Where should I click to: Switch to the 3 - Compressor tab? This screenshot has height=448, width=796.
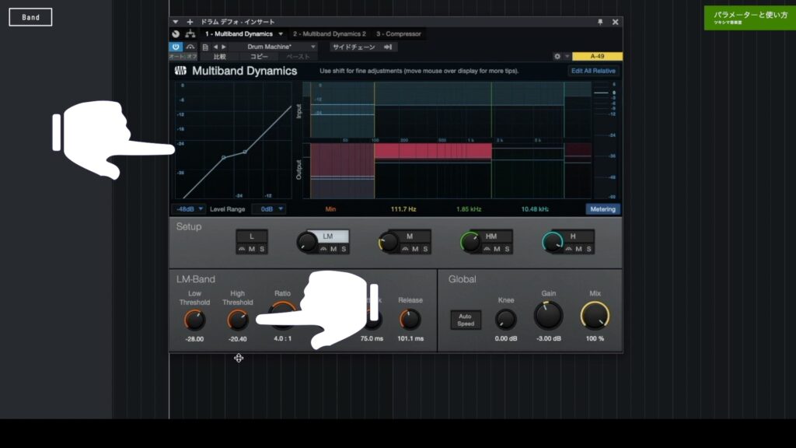(x=399, y=34)
